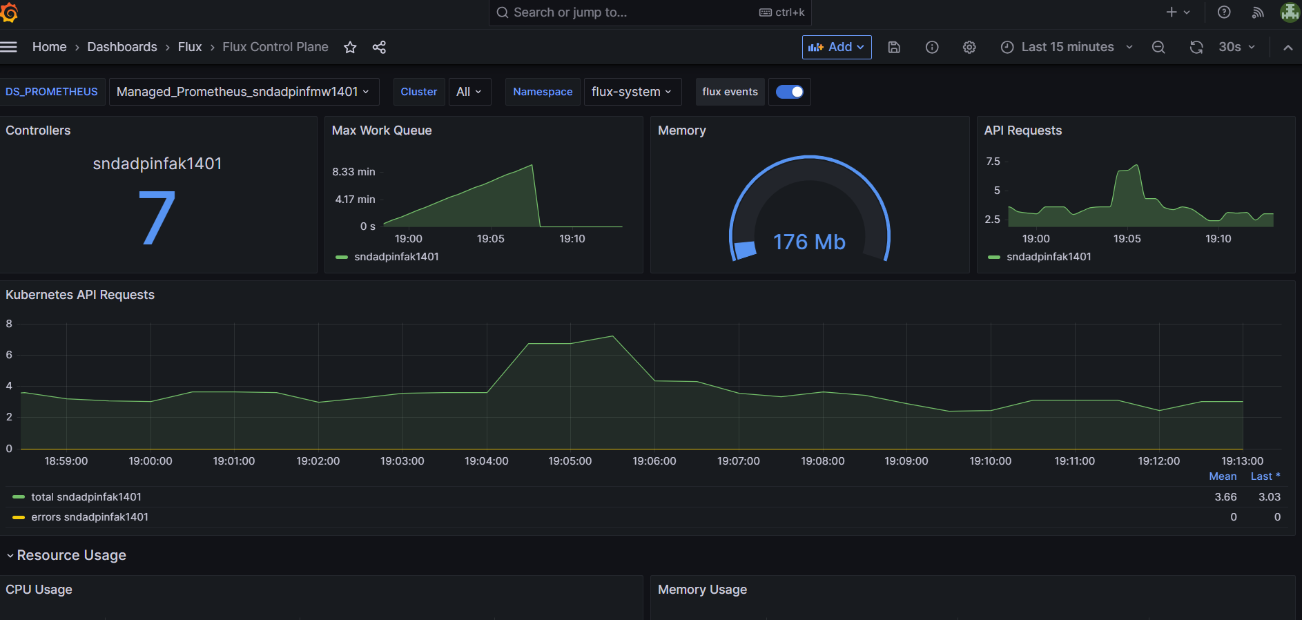Click the Memory Usage panel title
The image size is (1302, 620).
[702, 590]
